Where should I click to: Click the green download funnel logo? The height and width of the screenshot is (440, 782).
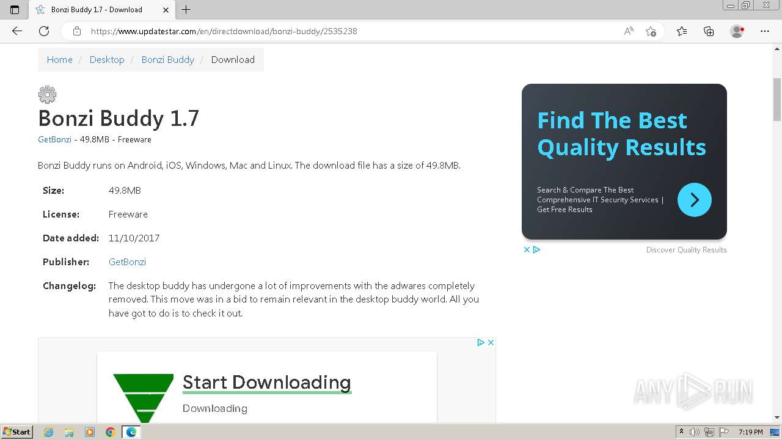click(x=143, y=398)
